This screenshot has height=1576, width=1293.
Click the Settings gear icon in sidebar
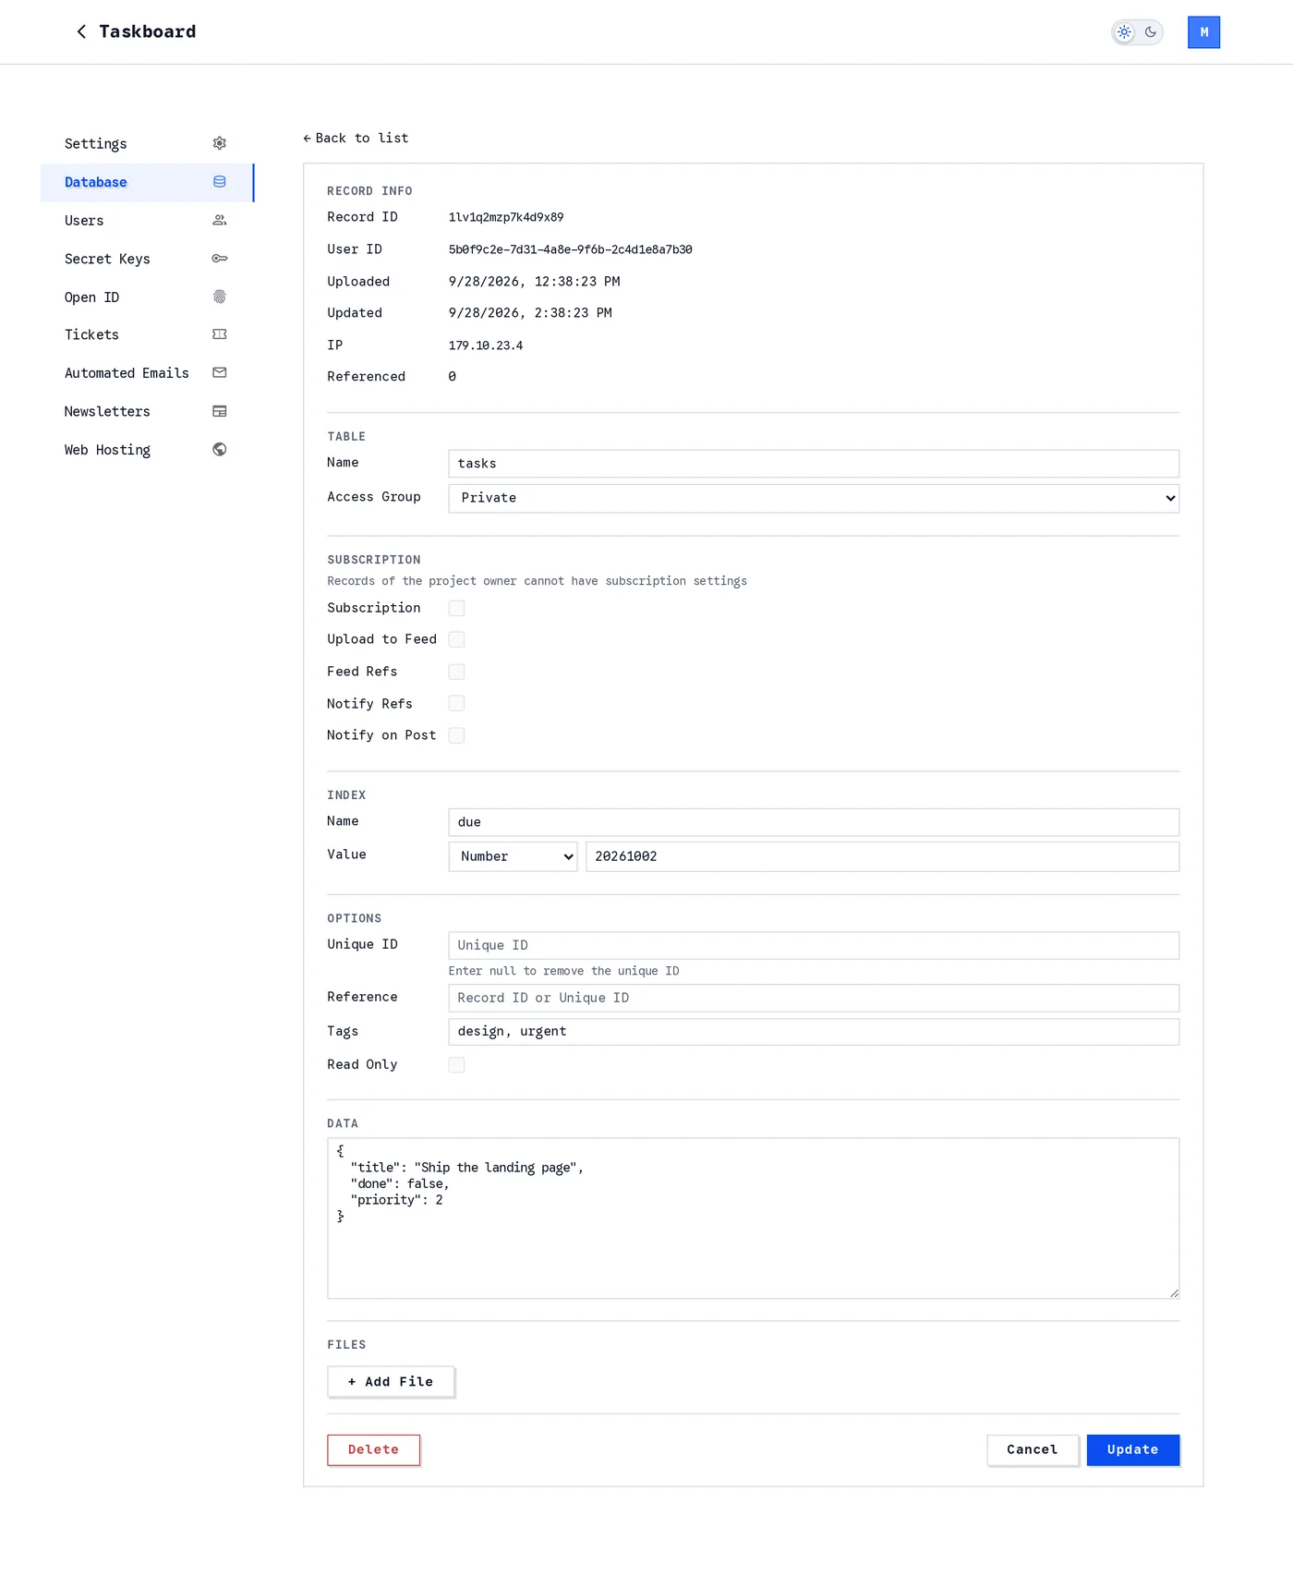(x=220, y=143)
